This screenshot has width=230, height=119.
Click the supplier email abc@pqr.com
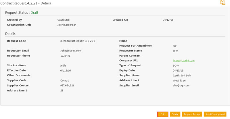click(180, 86)
